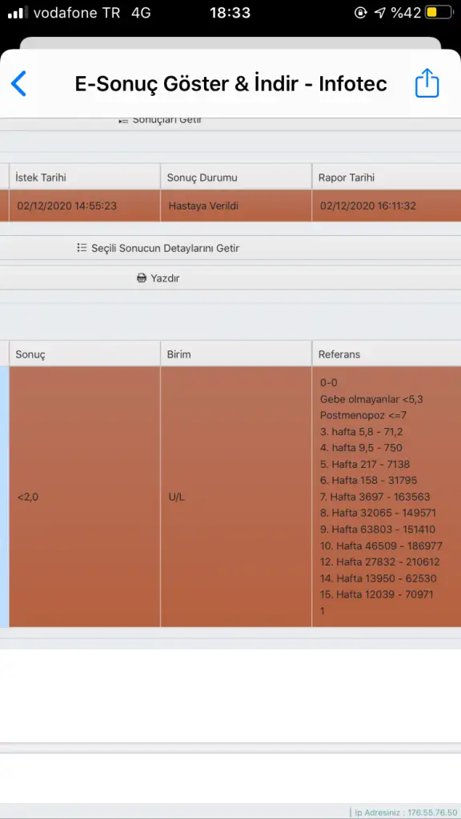Viewport: 461px width, 819px height.
Task: Select the Hastaya Verildi status cell
Action: point(236,206)
